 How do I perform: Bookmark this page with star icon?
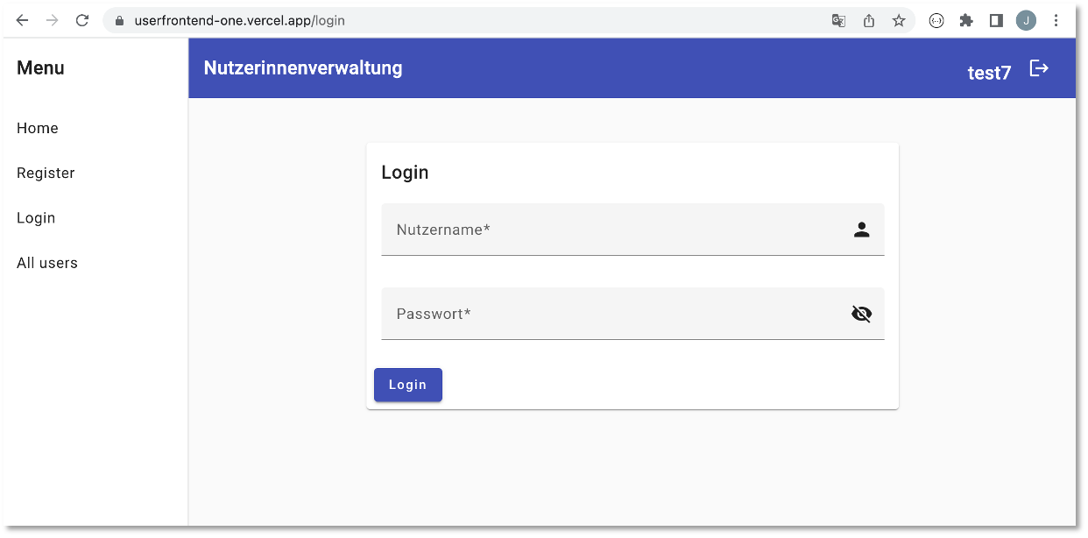tap(899, 20)
